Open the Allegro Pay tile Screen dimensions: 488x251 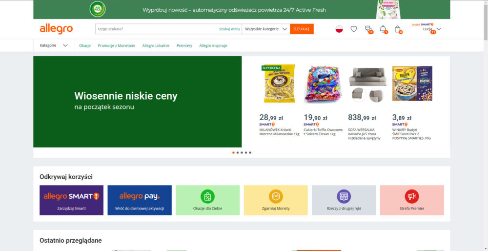[140, 200]
